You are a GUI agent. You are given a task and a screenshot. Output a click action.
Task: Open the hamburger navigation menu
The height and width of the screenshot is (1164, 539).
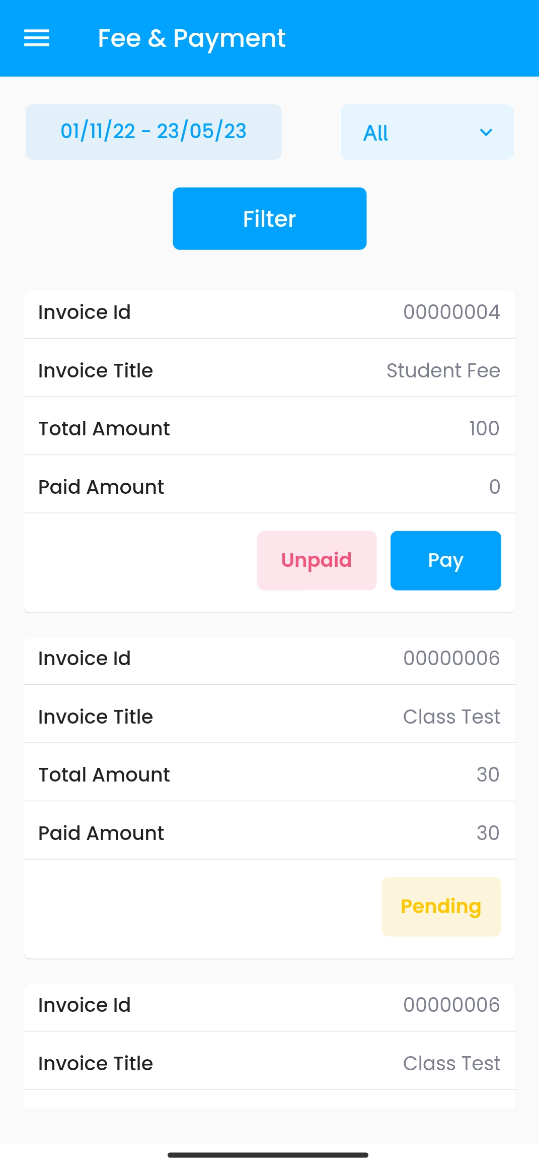click(37, 38)
